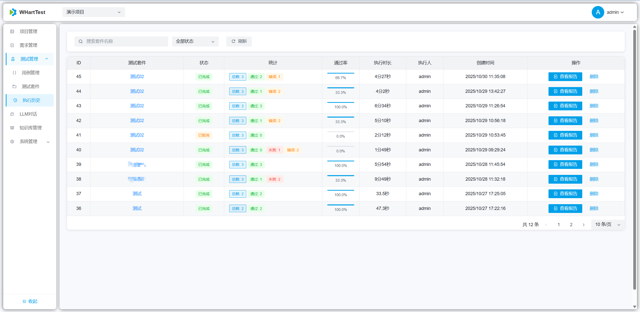640x312 pixels.
Task: Delete the execution record ID 41
Action: (594, 135)
